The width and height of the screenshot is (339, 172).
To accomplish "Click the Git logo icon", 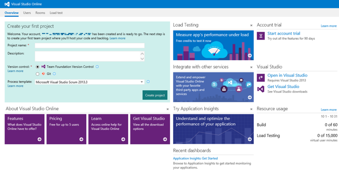I will 43,74.
